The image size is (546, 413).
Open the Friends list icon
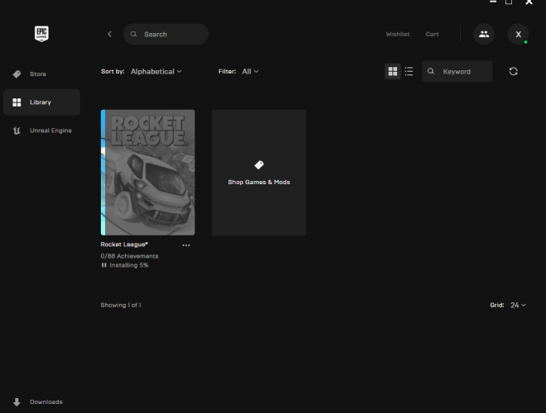pos(484,34)
